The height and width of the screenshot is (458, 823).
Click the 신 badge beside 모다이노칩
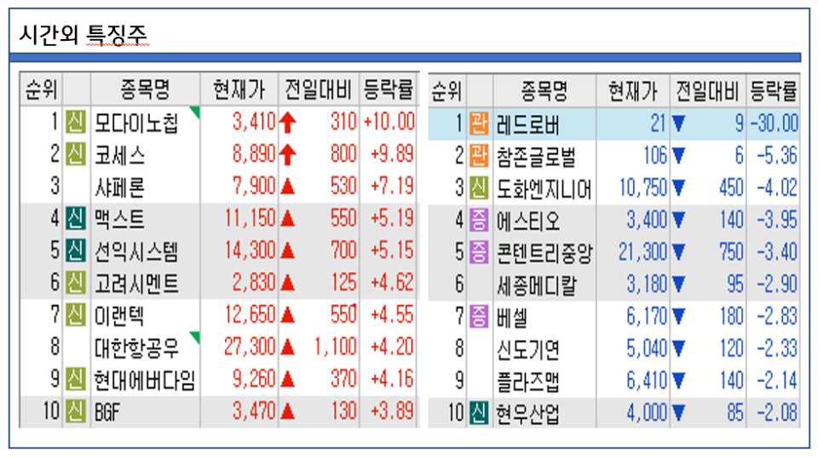76,123
